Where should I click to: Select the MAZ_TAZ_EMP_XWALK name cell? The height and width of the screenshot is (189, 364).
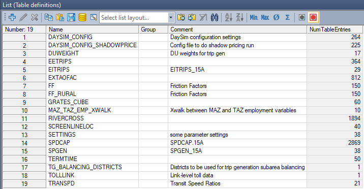pyautogui.click(x=93, y=110)
